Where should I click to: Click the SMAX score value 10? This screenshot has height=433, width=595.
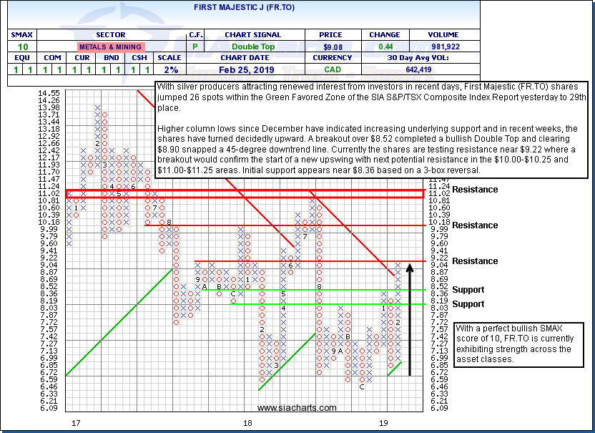[x=19, y=47]
